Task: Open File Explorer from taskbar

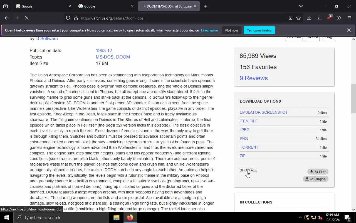Action: [117, 217]
